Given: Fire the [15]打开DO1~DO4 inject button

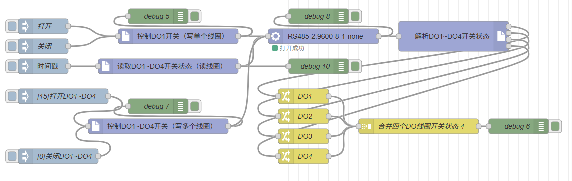Looking at the screenshot, I should point(12,96).
